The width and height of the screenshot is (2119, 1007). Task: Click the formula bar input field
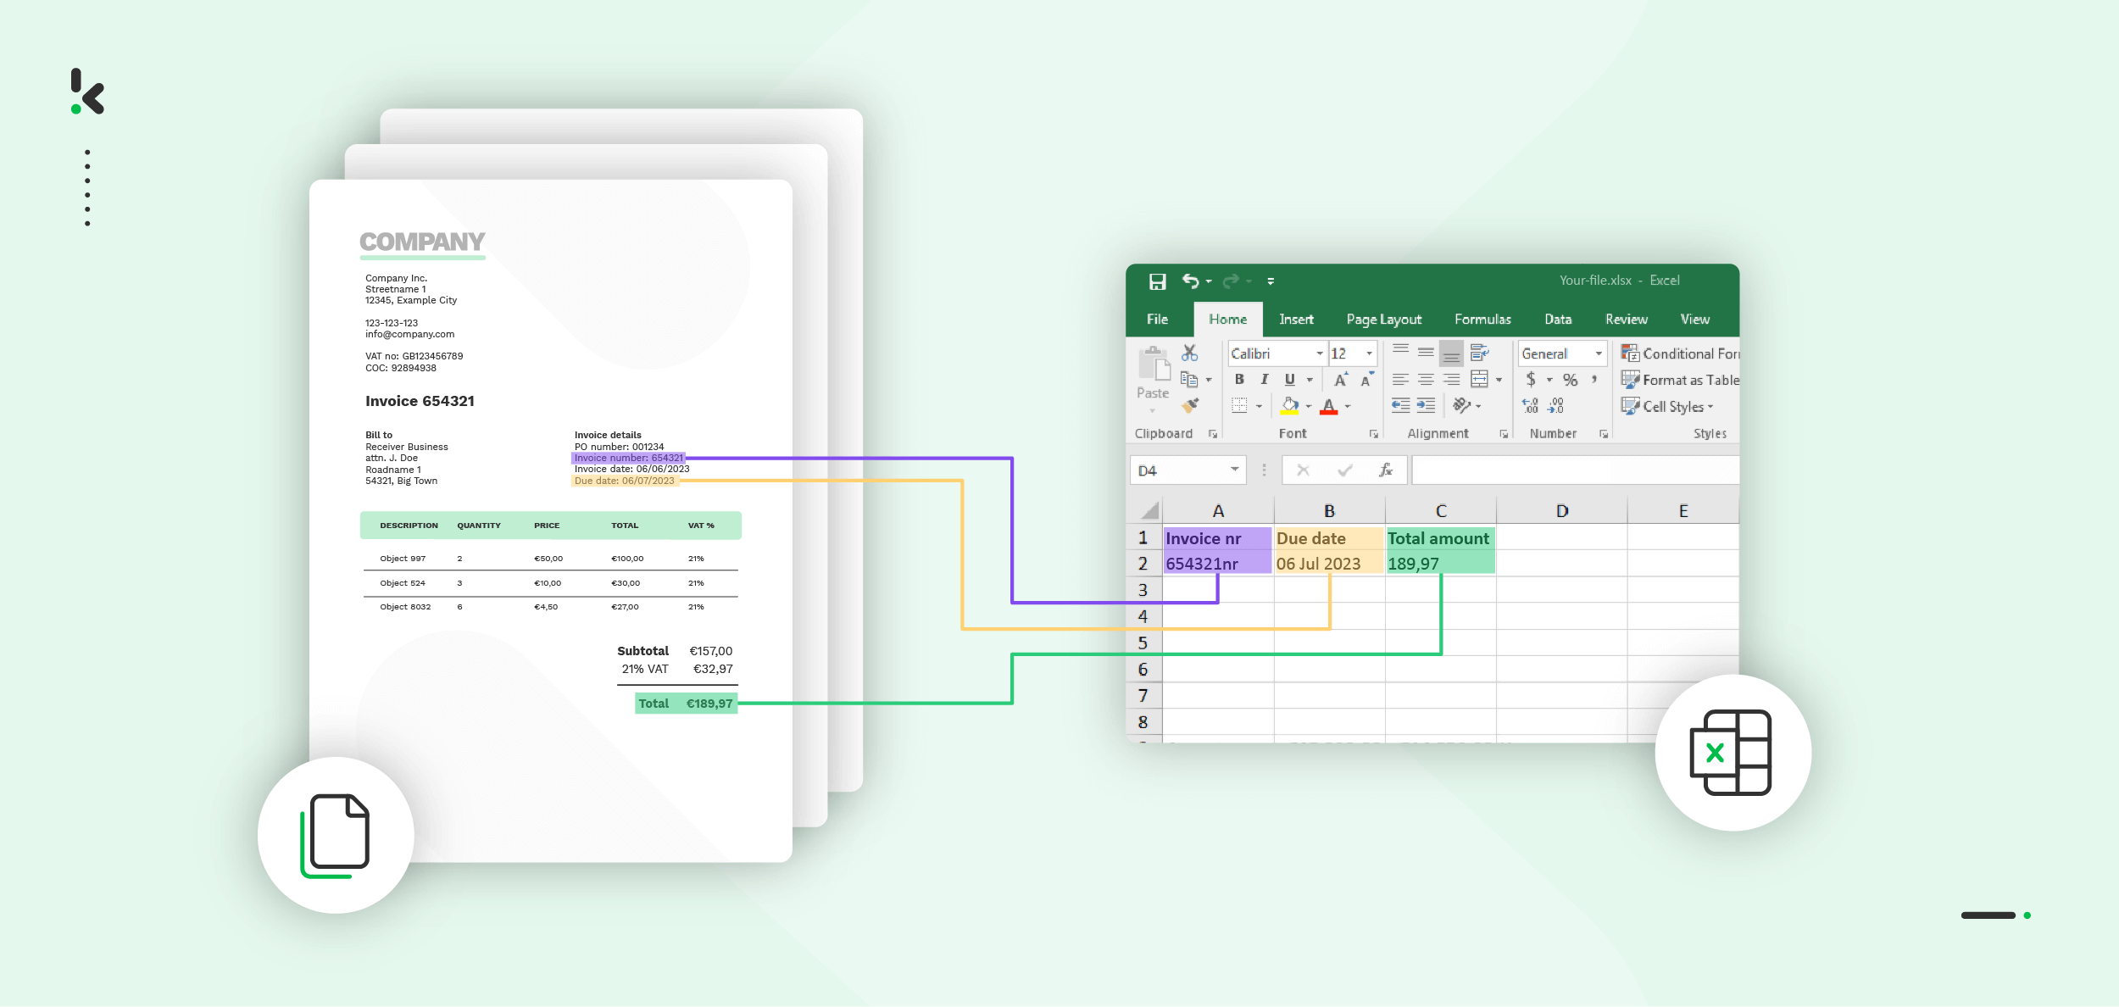(1575, 470)
